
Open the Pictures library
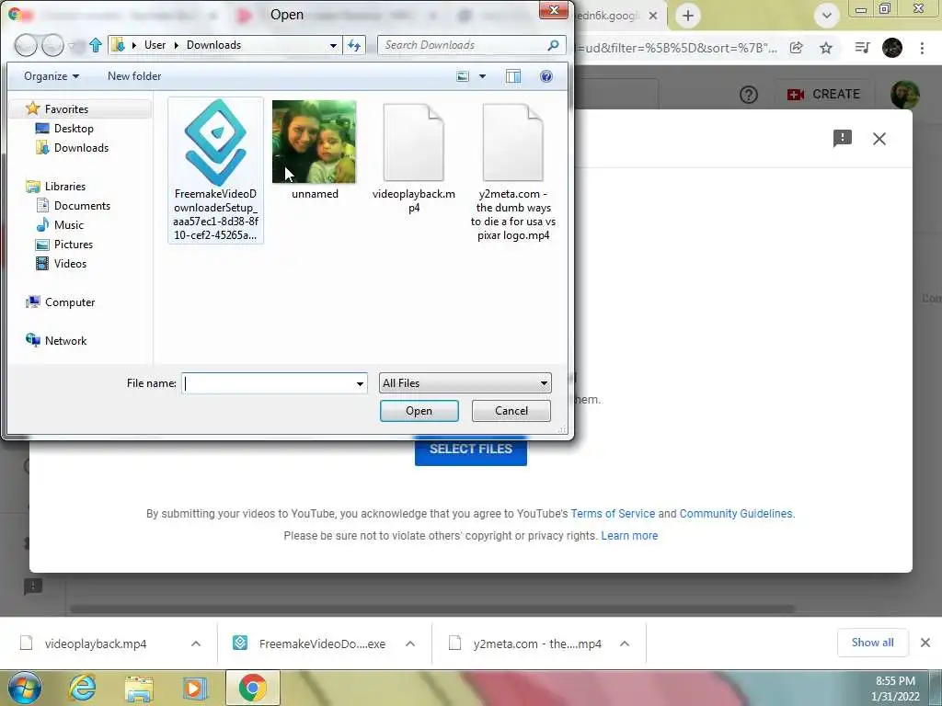74,245
